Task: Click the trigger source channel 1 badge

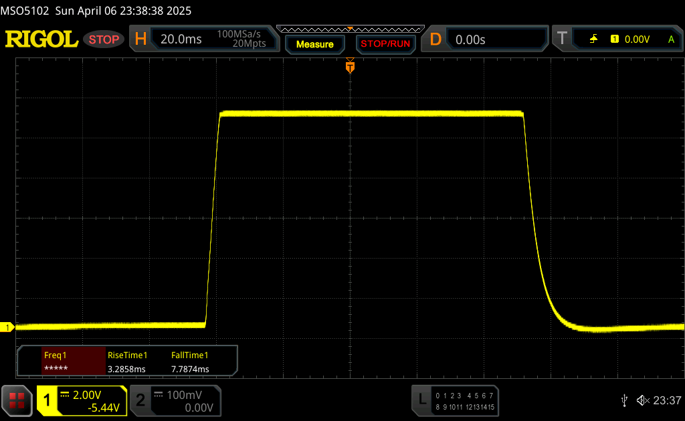Action: click(x=615, y=39)
